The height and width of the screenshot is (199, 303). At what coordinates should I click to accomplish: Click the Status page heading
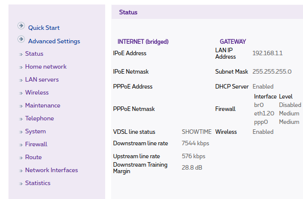point(128,12)
